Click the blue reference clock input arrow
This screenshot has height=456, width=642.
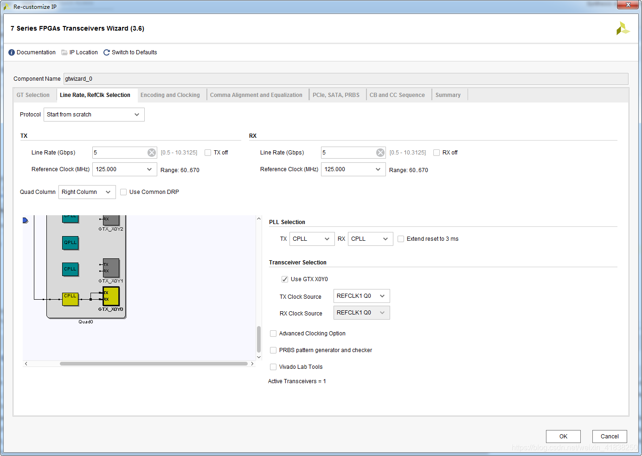(26, 220)
